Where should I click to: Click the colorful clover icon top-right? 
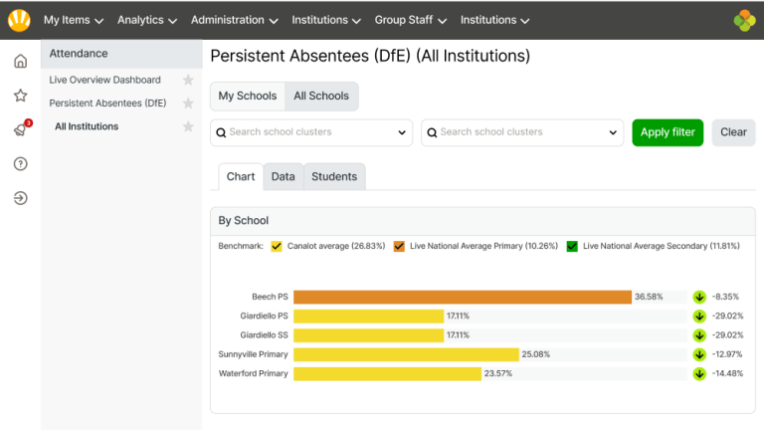[744, 19]
